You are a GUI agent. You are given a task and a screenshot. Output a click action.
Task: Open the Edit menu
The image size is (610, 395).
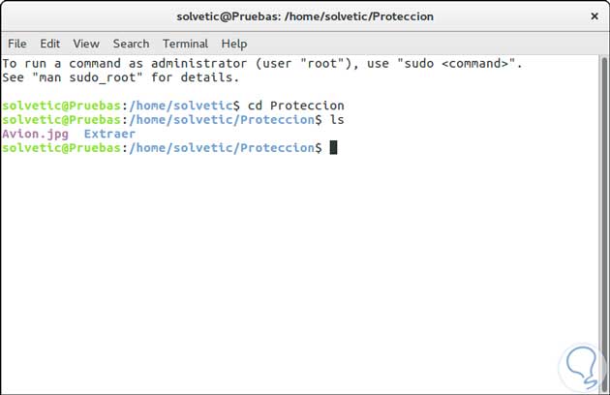pyautogui.click(x=50, y=44)
